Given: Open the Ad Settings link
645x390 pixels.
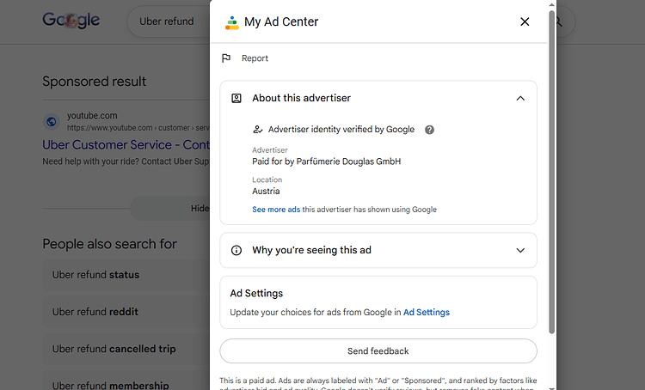Looking at the screenshot, I should point(427,313).
